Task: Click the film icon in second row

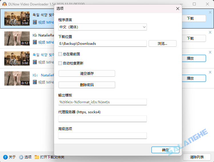Action: [x=35, y=42]
